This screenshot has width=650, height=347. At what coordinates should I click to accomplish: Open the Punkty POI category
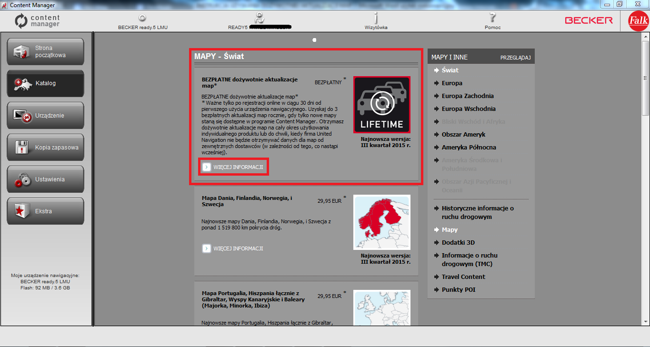(459, 289)
